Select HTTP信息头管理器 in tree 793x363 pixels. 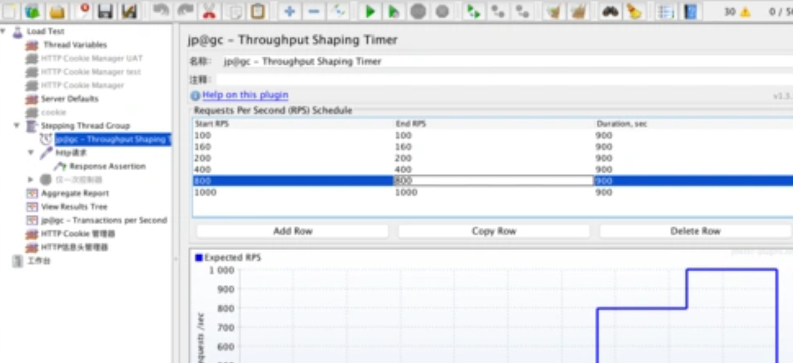(74, 247)
